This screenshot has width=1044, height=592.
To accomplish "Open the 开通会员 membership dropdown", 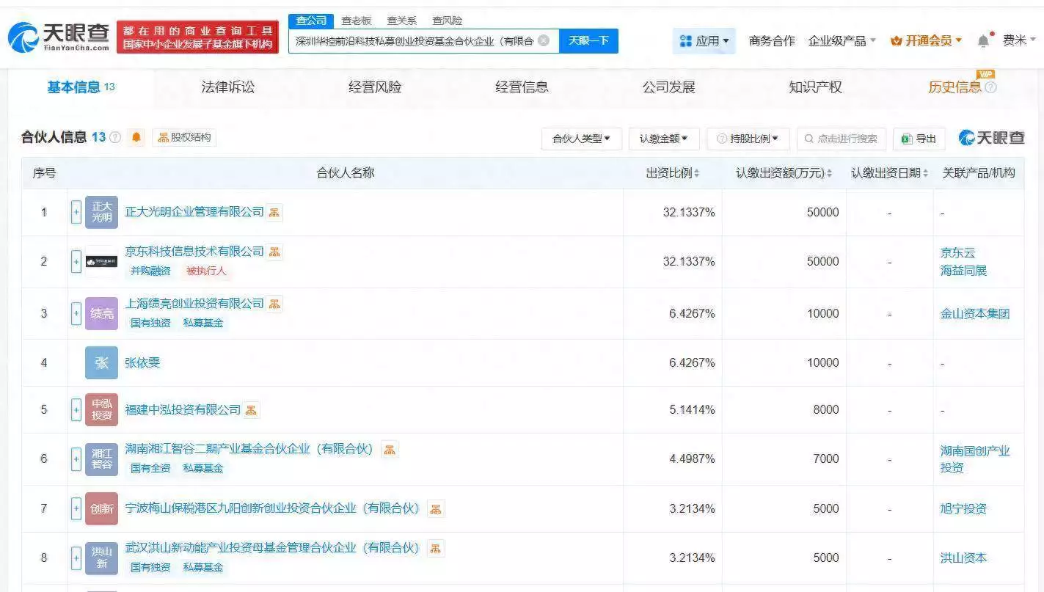I will (926, 41).
